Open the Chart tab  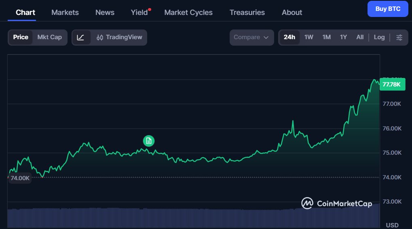(x=25, y=12)
